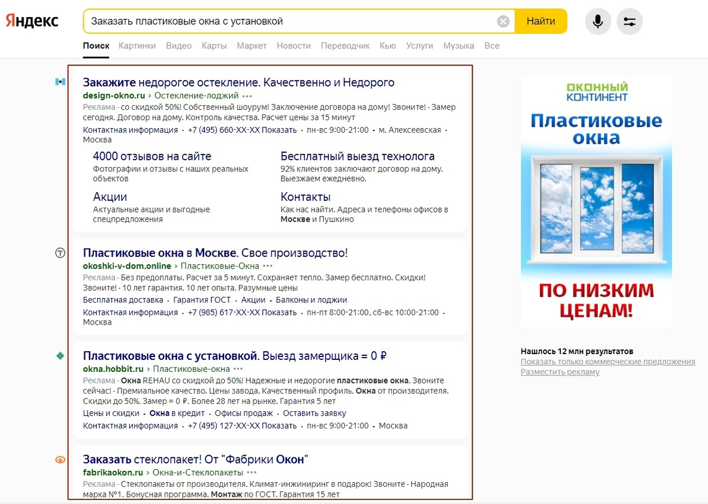Clear the search query with the X icon
This screenshot has height=504, width=708.
pyautogui.click(x=503, y=21)
